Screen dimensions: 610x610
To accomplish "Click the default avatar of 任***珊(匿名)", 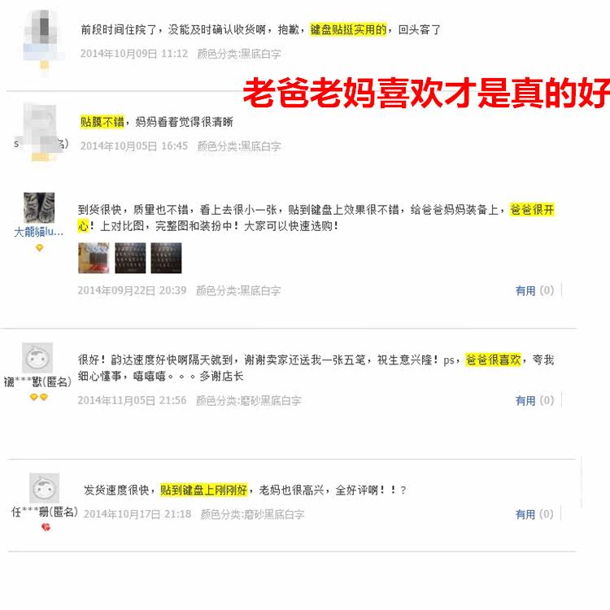I will tap(45, 488).
